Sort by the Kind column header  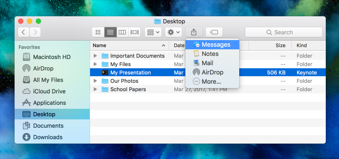click(x=309, y=45)
